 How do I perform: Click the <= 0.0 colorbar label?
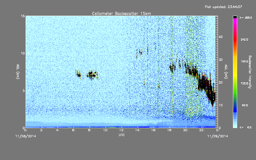246,127
